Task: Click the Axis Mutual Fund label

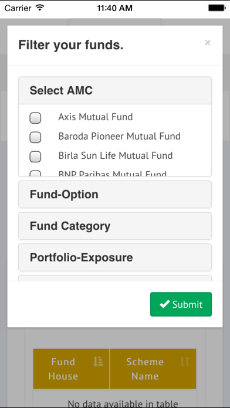Action: coord(95,117)
